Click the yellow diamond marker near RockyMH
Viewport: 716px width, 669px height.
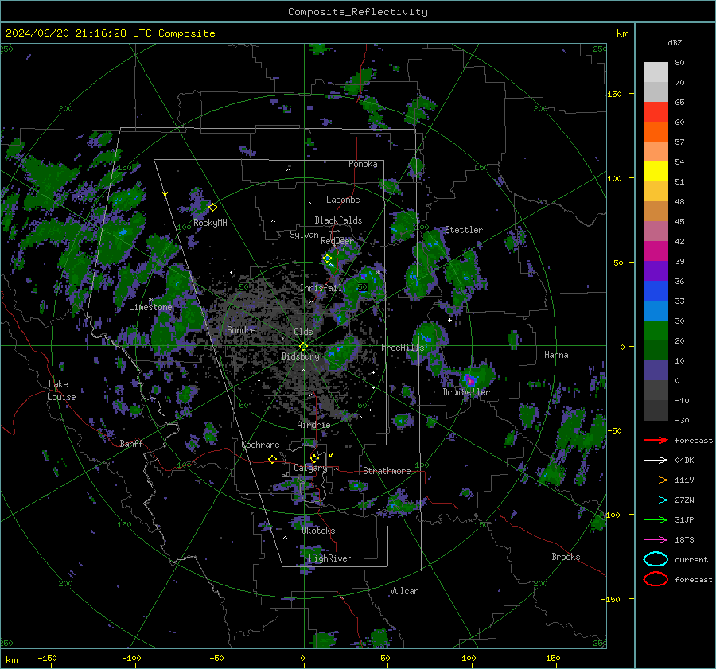point(212,208)
